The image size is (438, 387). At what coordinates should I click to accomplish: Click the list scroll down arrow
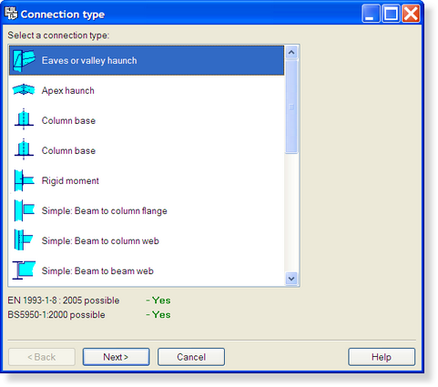click(291, 279)
